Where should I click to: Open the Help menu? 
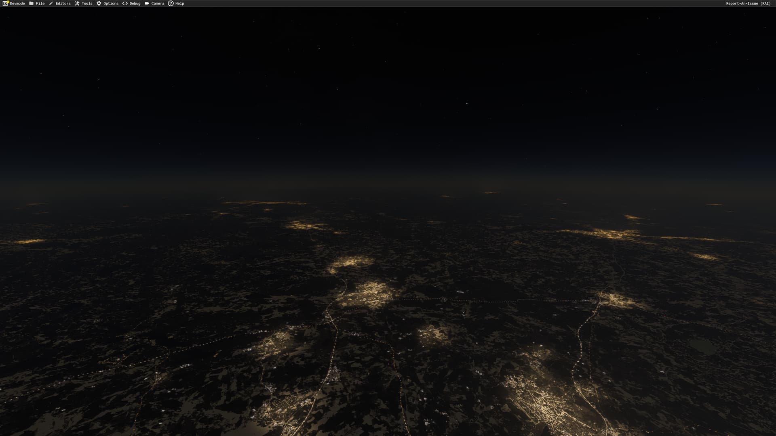(179, 3)
